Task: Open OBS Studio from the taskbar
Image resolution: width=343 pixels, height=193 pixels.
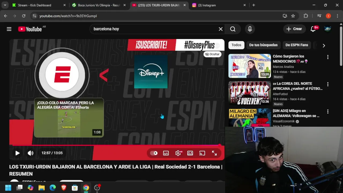Action: (97, 188)
